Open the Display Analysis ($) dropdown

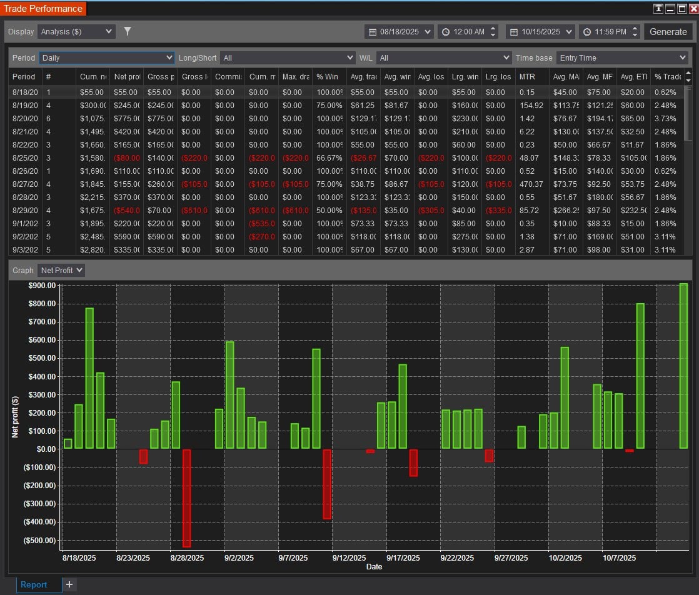point(76,31)
